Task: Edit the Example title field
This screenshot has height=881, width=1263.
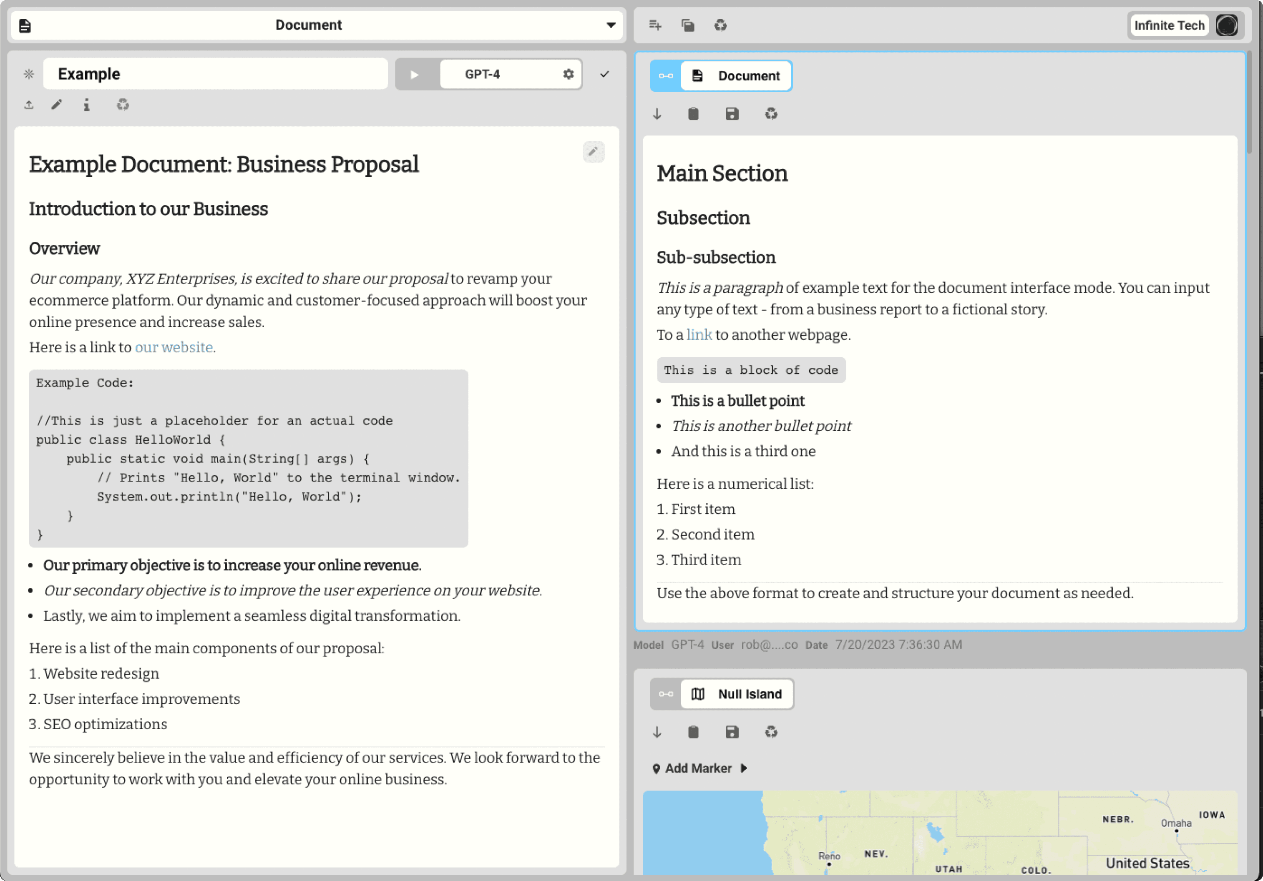Action: (215, 74)
